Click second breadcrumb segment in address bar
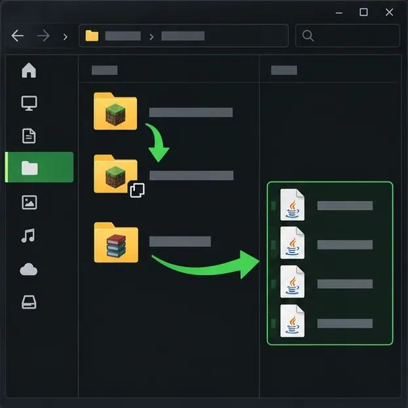 point(183,36)
